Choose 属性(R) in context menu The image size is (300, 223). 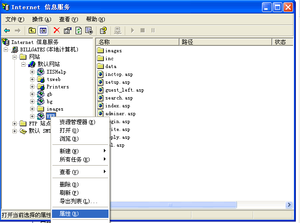[x=80, y=214]
